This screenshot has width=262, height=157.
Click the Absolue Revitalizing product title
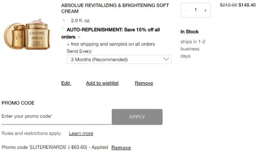115,8
